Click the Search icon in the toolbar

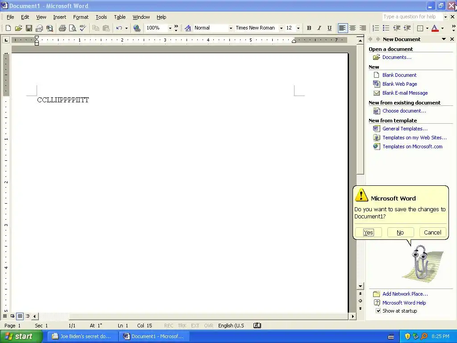tap(50, 28)
